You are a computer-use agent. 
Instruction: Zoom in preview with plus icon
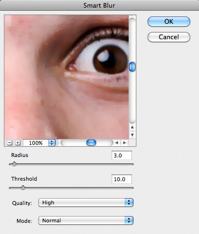(17, 143)
